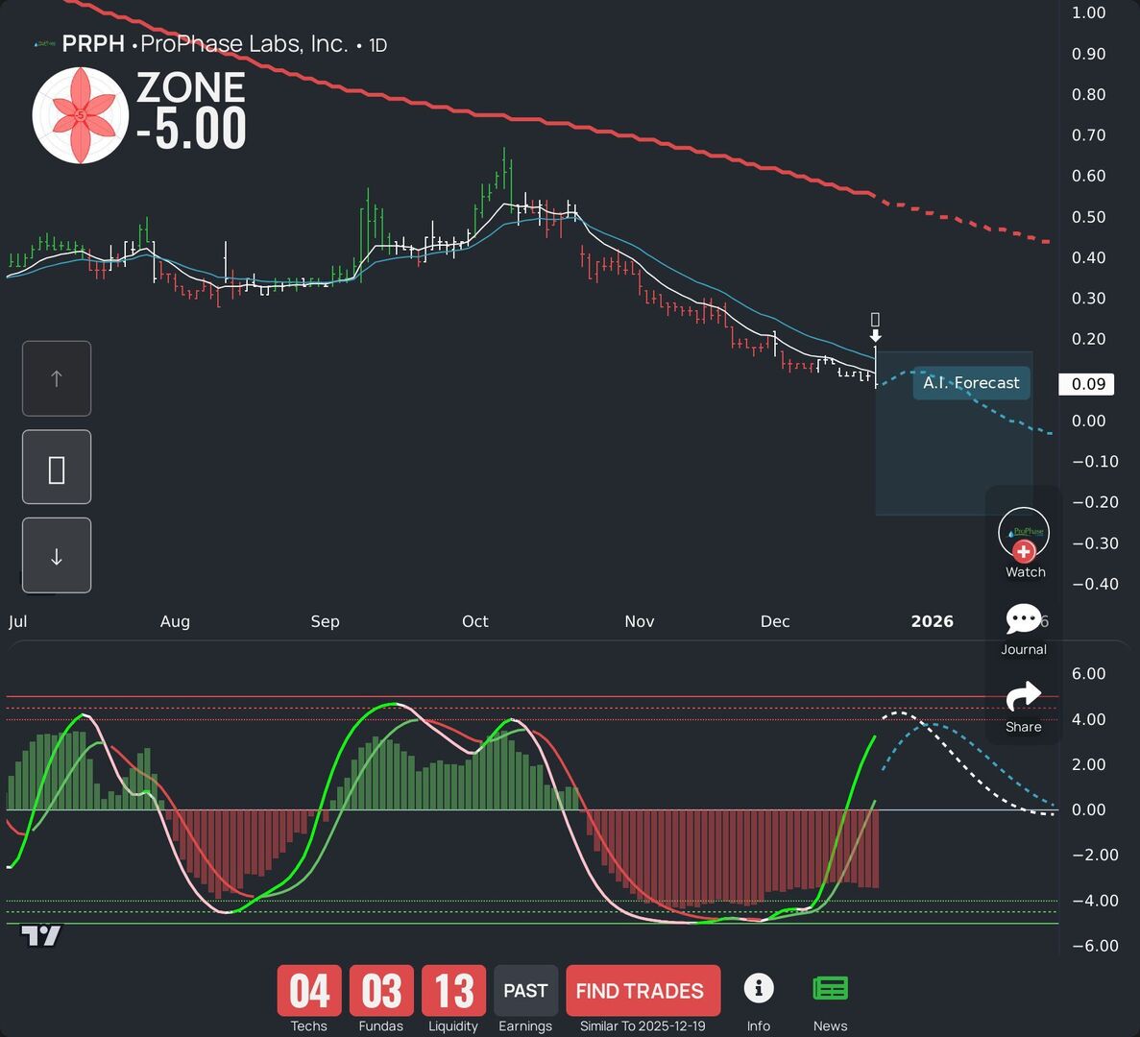
Task: Open the Journal speech-bubble icon
Action: [x=1024, y=619]
